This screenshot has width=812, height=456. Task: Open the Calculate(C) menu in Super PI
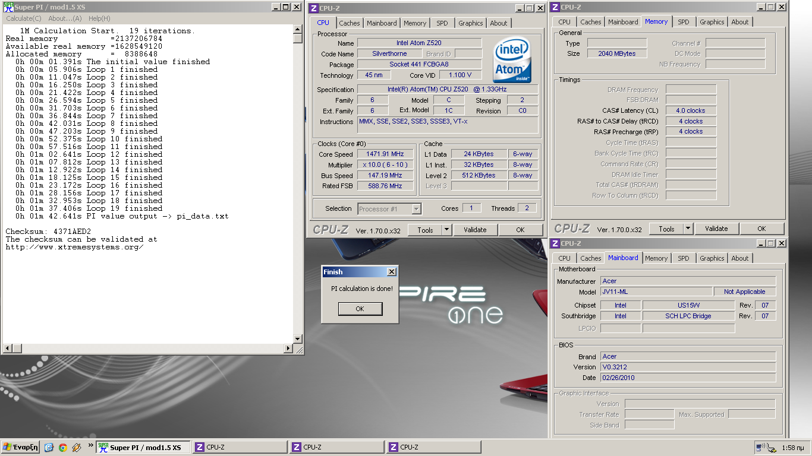[x=24, y=18]
